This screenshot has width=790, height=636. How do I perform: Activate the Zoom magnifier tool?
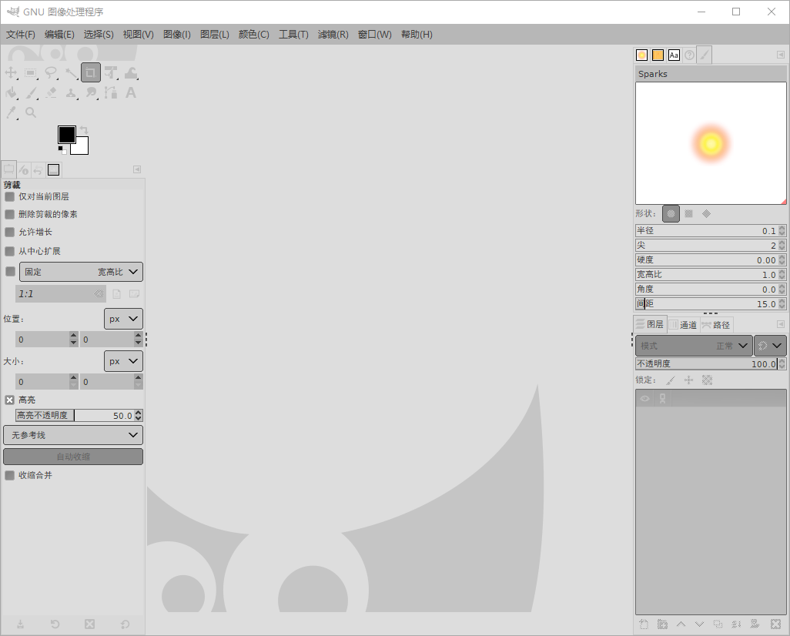click(x=32, y=112)
